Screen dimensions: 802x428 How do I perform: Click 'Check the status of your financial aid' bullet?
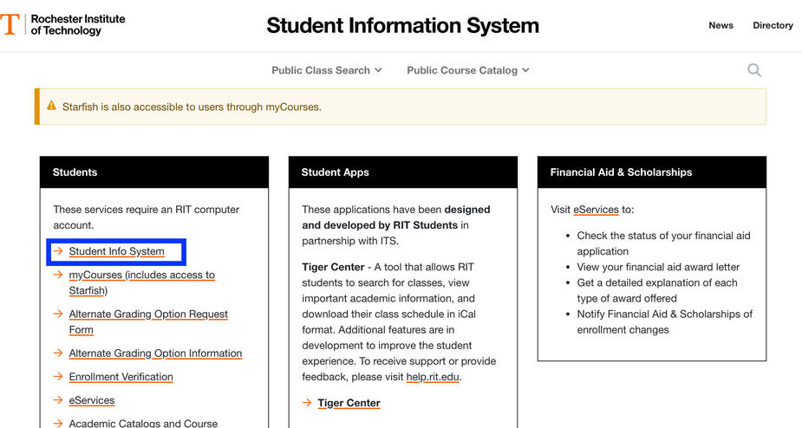point(663,243)
